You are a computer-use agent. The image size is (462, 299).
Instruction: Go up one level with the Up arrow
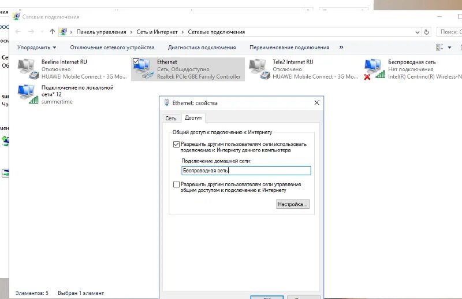pyautogui.click(x=53, y=32)
